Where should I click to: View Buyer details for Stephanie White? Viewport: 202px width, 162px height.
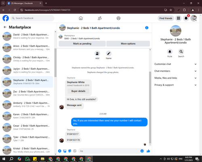click(x=78, y=91)
